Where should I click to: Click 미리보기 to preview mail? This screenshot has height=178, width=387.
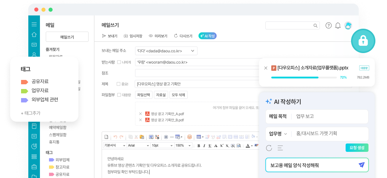pyautogui.click(x=158, y=36)
